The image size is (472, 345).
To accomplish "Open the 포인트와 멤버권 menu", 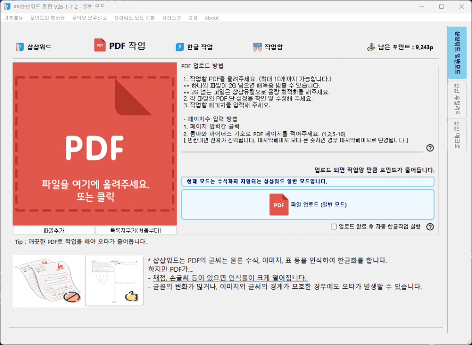I will pos(47,18).
